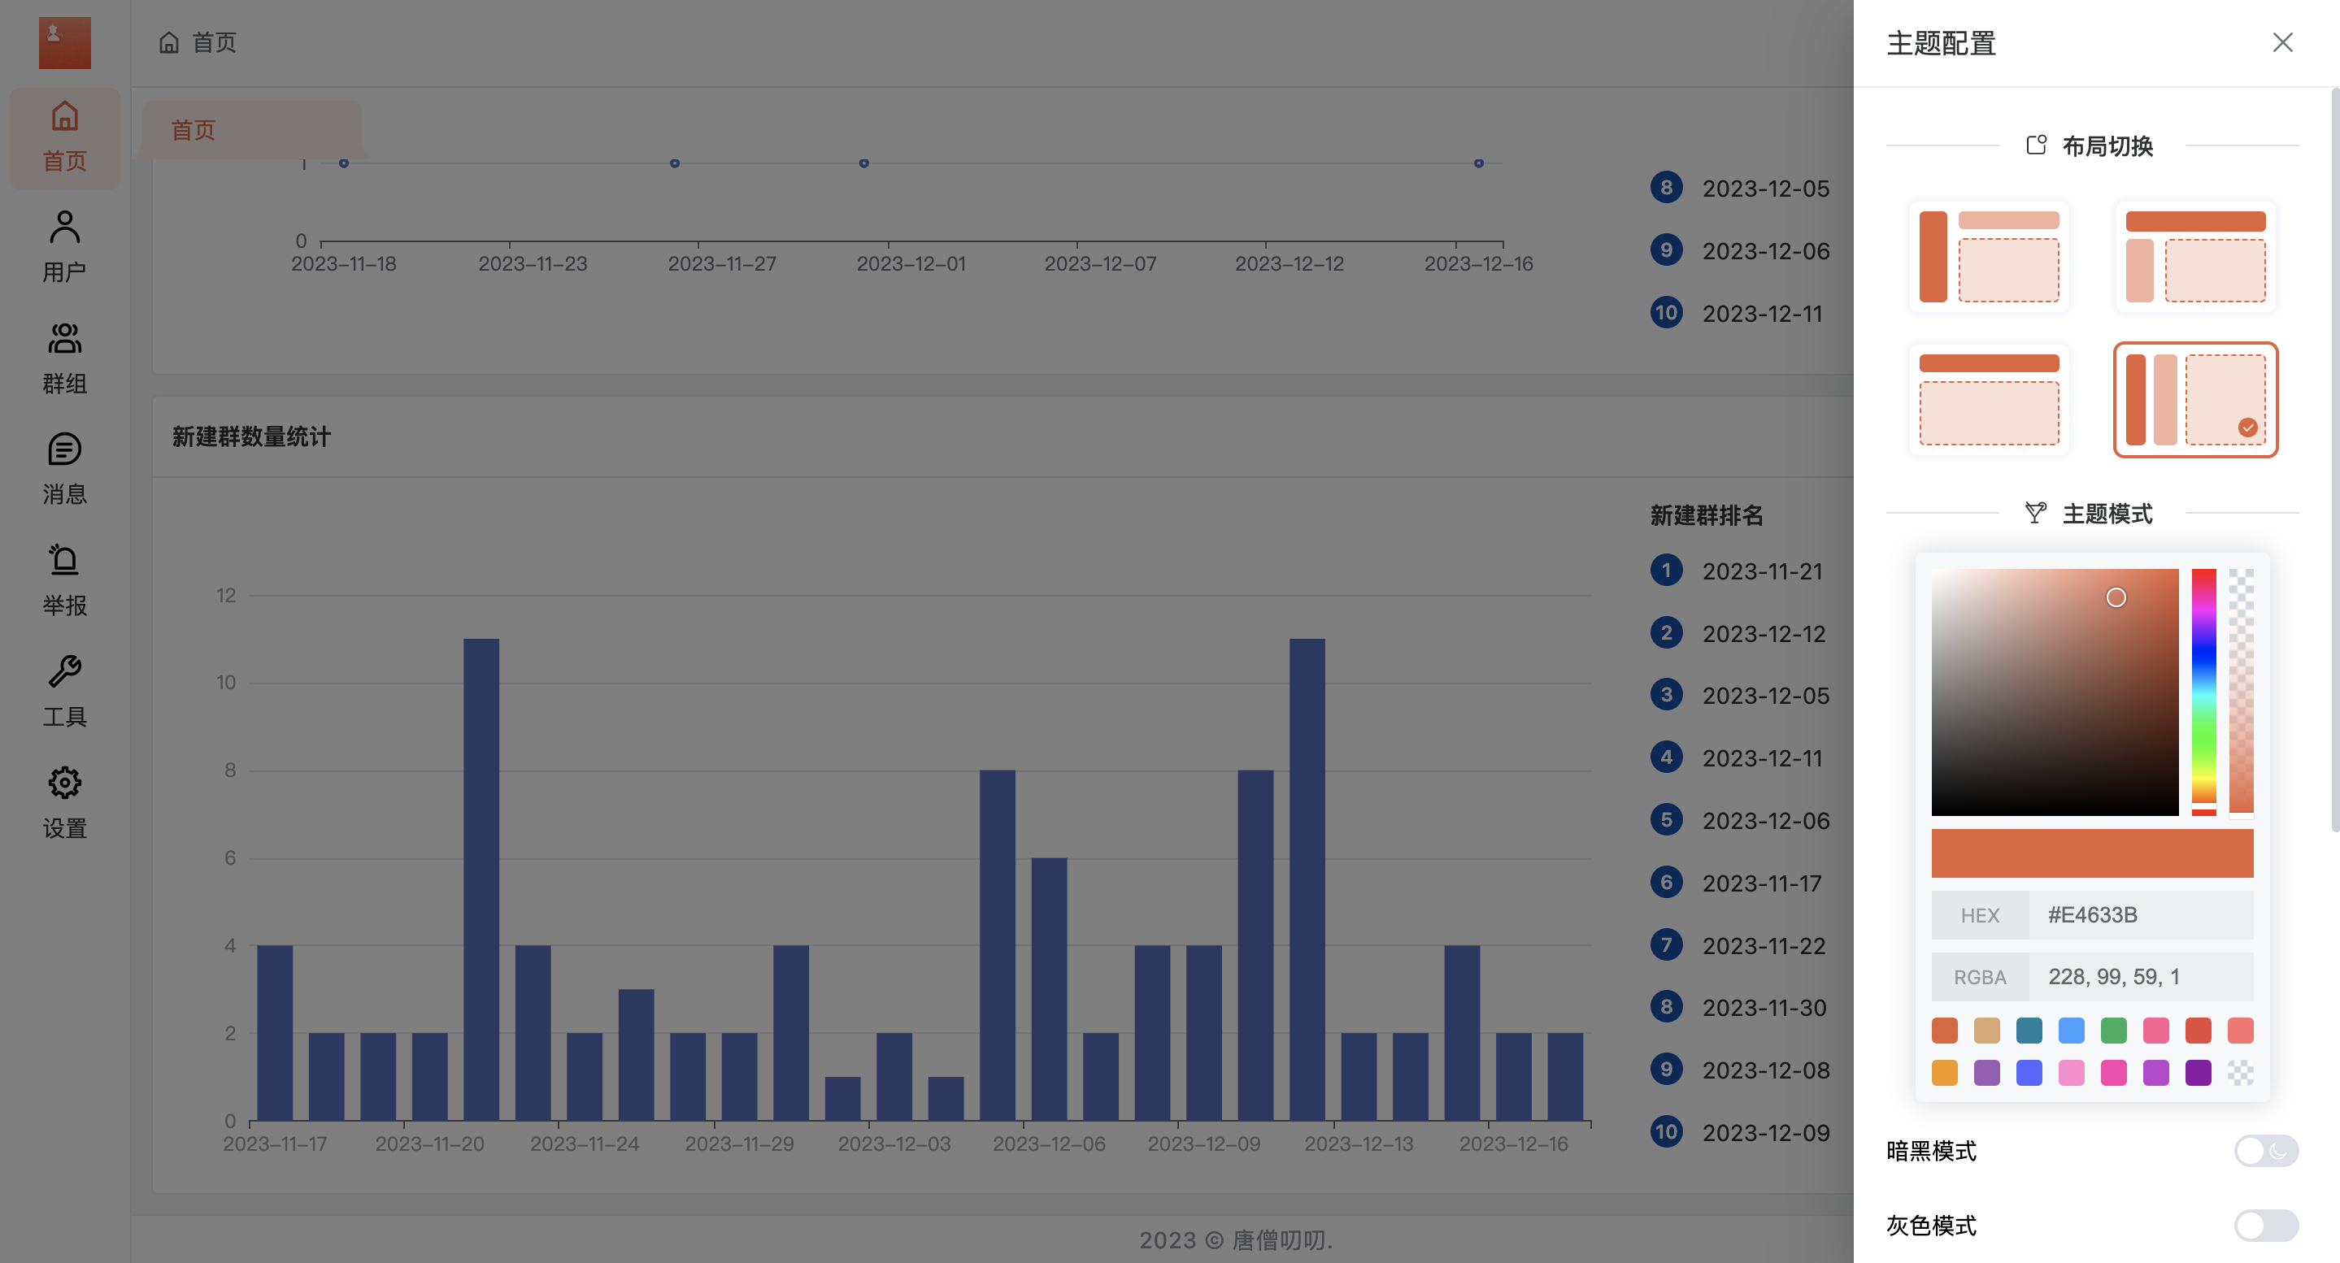Click the 首页 breadcrumb text

(215, 43)
